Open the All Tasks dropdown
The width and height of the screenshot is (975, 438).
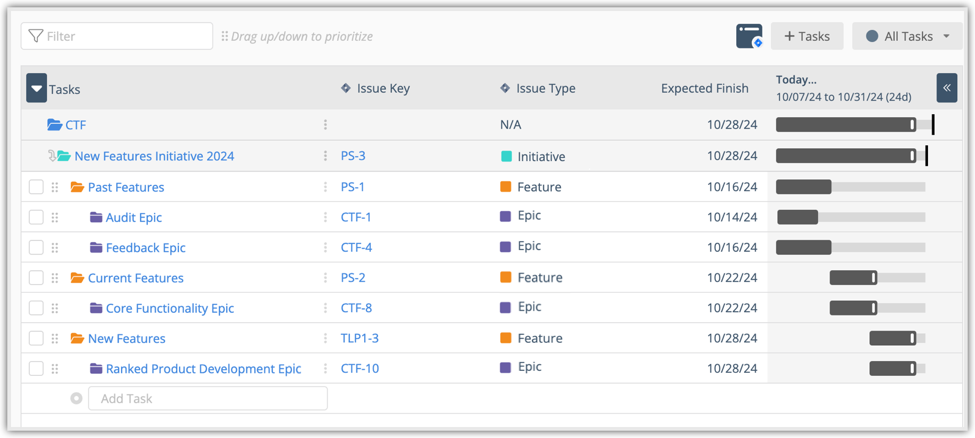pyautogui.click(x=907, y=36)
